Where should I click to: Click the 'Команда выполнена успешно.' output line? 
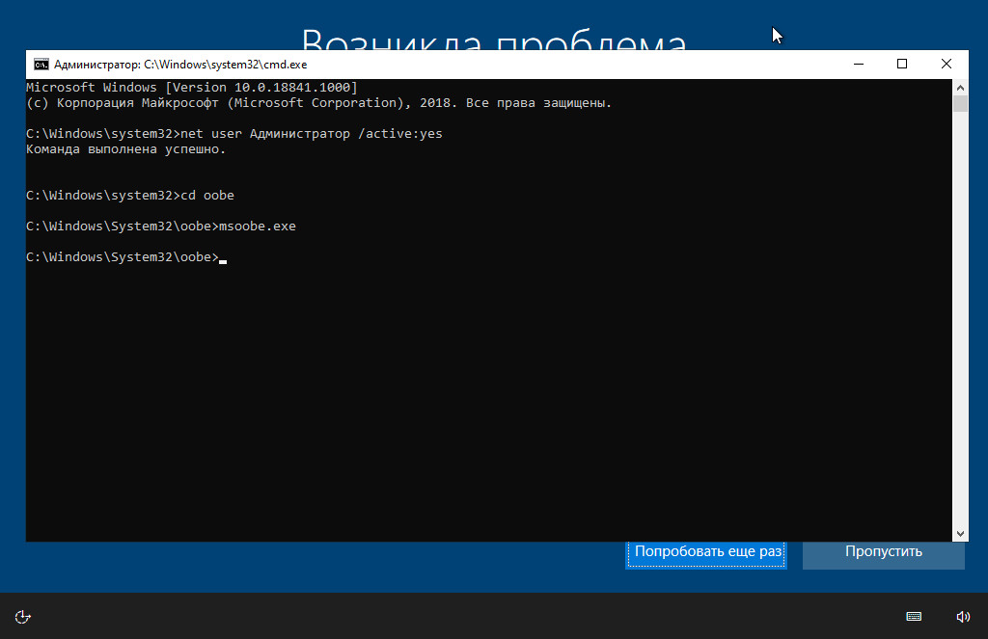pos(126,149)
